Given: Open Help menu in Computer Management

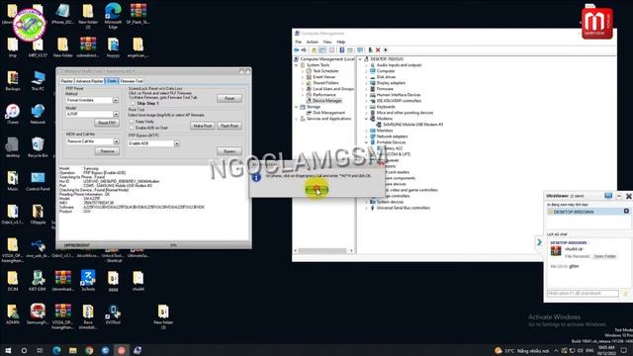Looking at the screenshot, I should 341,42.
